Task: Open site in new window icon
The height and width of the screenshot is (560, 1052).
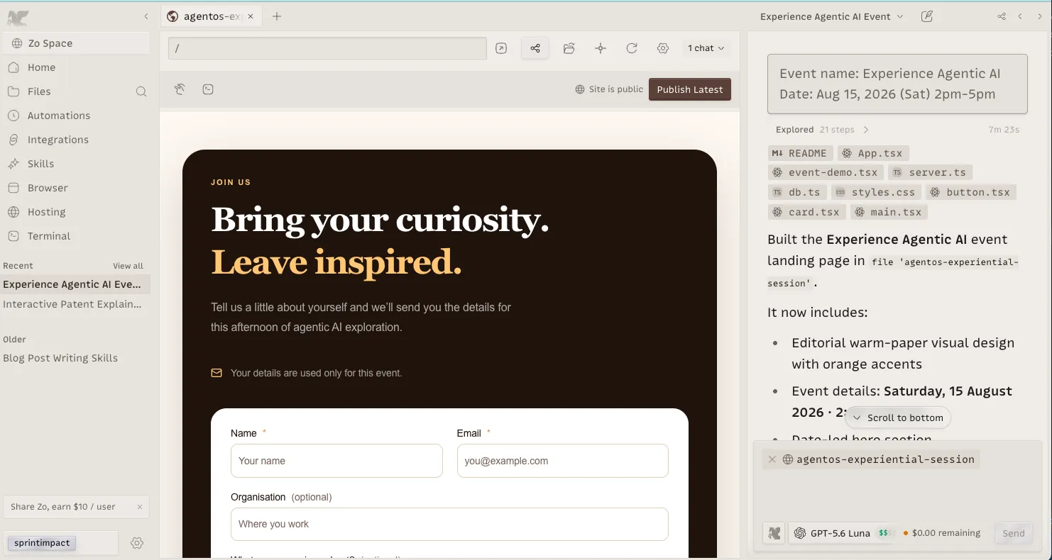Action: click(x=501, y=48)
